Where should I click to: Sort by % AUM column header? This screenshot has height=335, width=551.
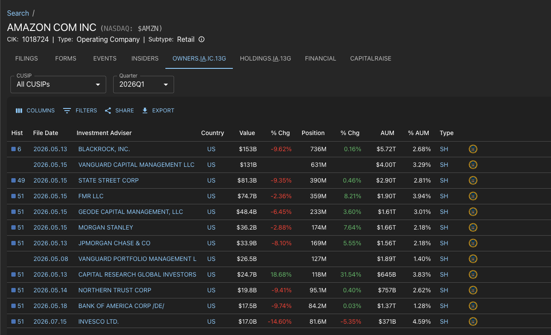click(x=419, y=133)
